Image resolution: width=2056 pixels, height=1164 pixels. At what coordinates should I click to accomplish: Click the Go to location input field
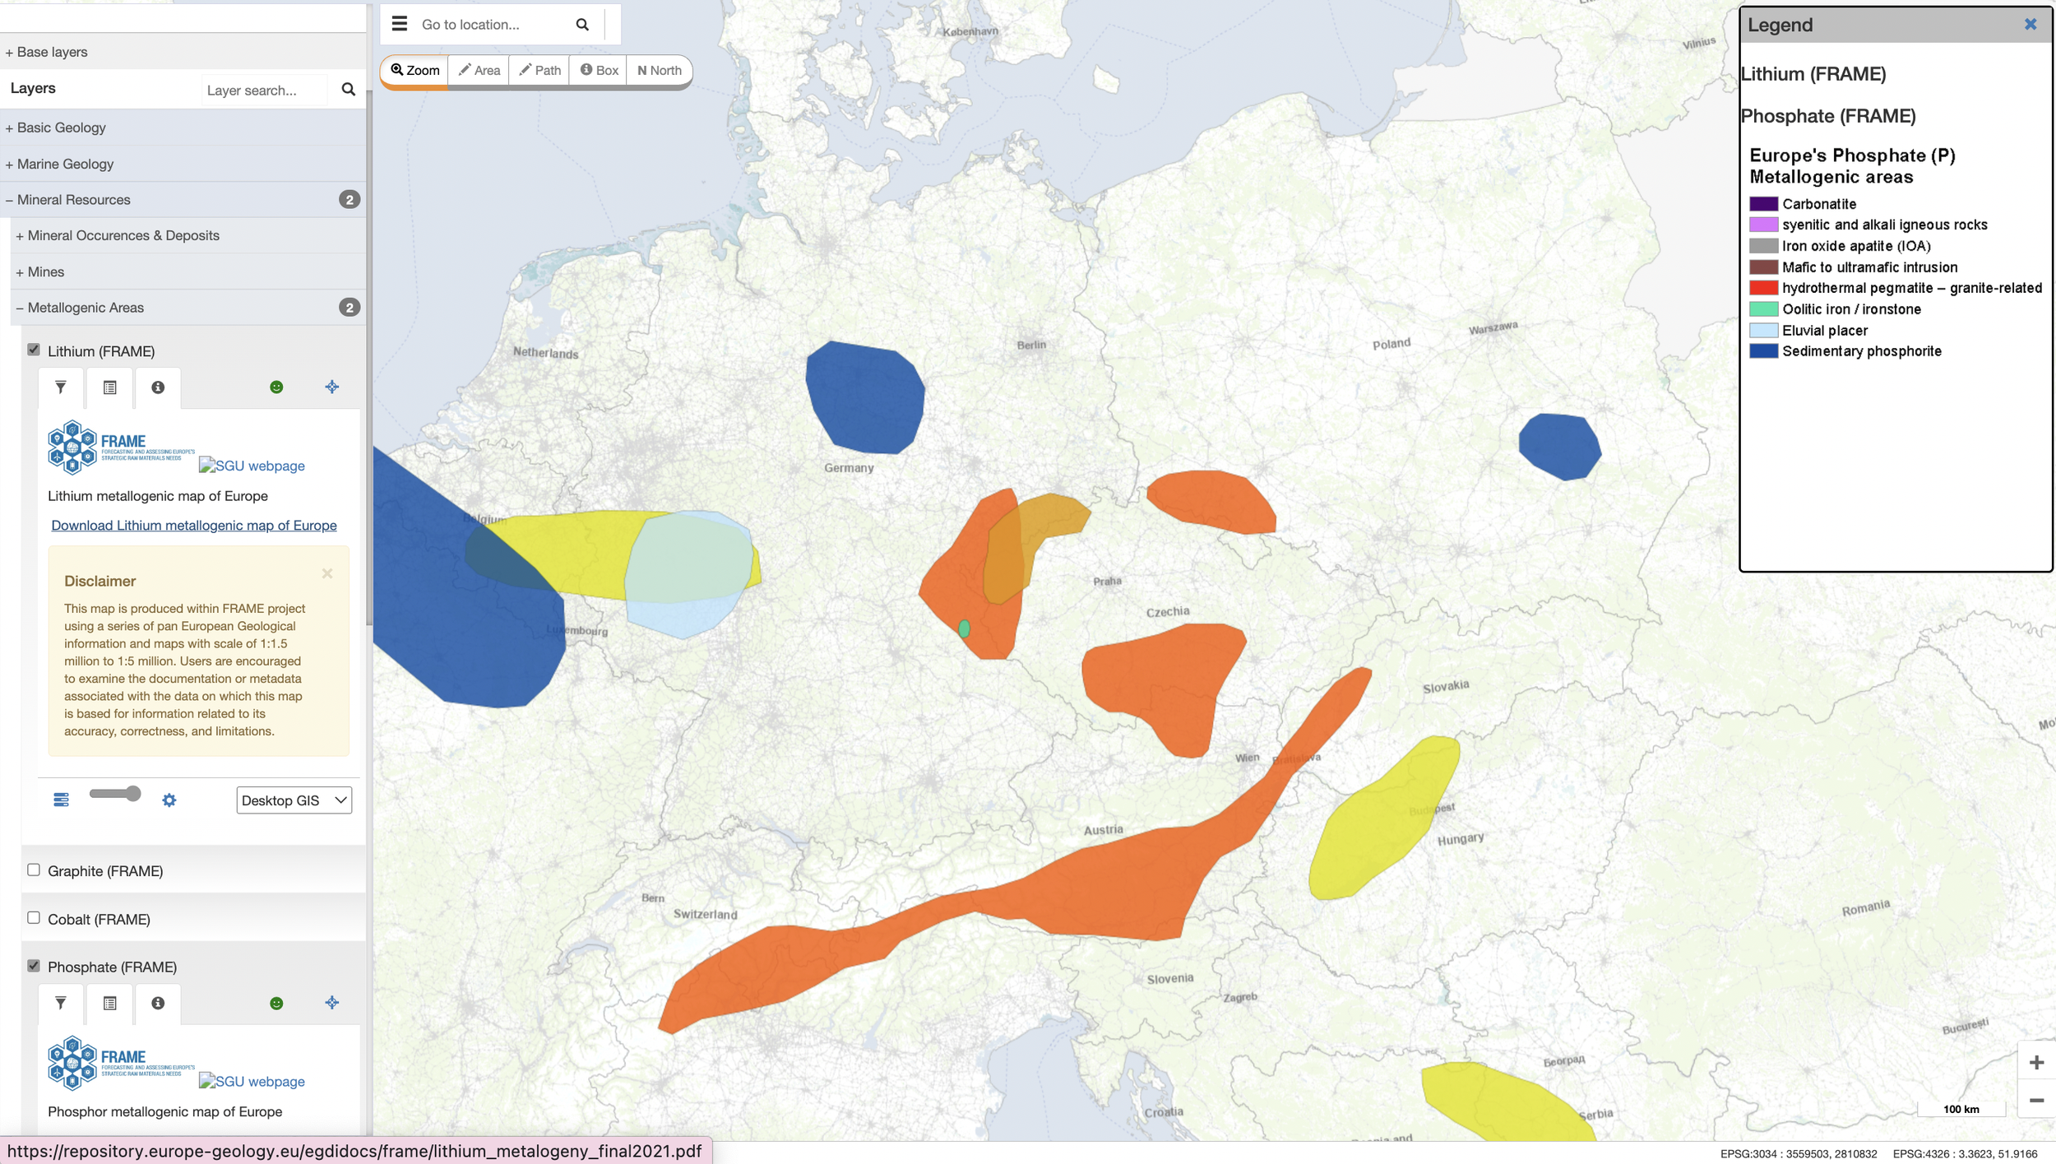coord(492,25)
